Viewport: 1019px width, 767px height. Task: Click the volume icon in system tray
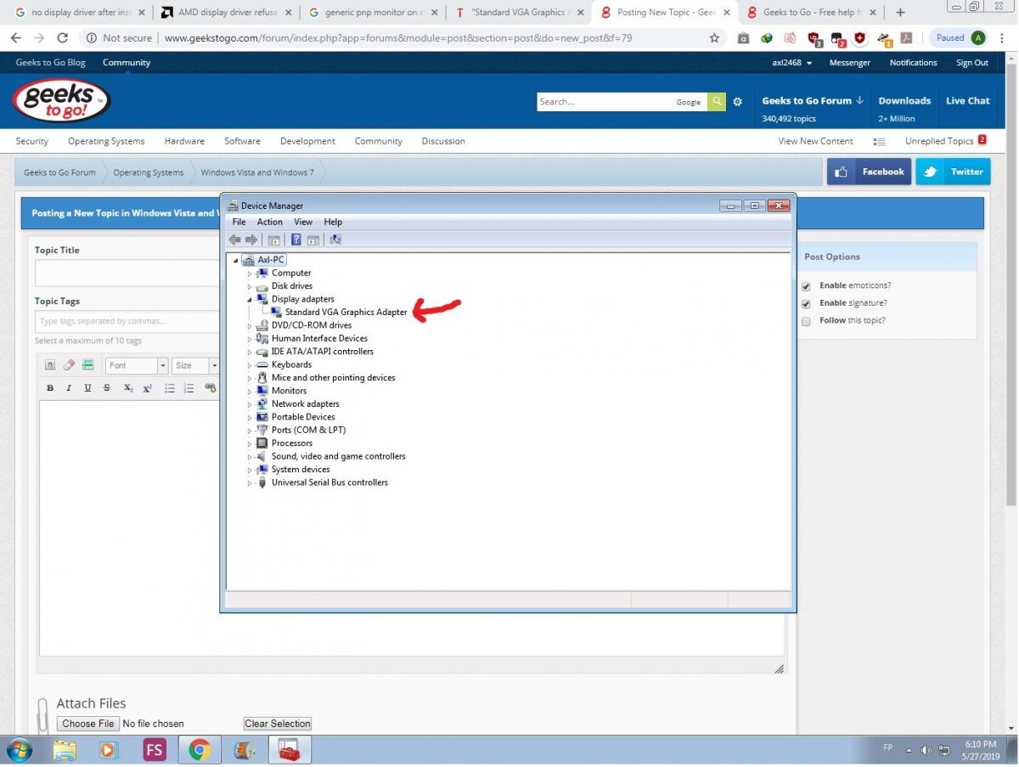click(926, 750)
